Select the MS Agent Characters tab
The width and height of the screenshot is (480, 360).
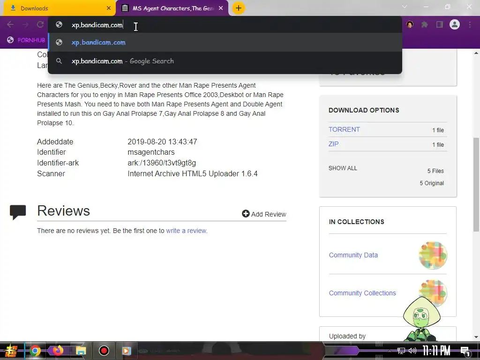172,8
